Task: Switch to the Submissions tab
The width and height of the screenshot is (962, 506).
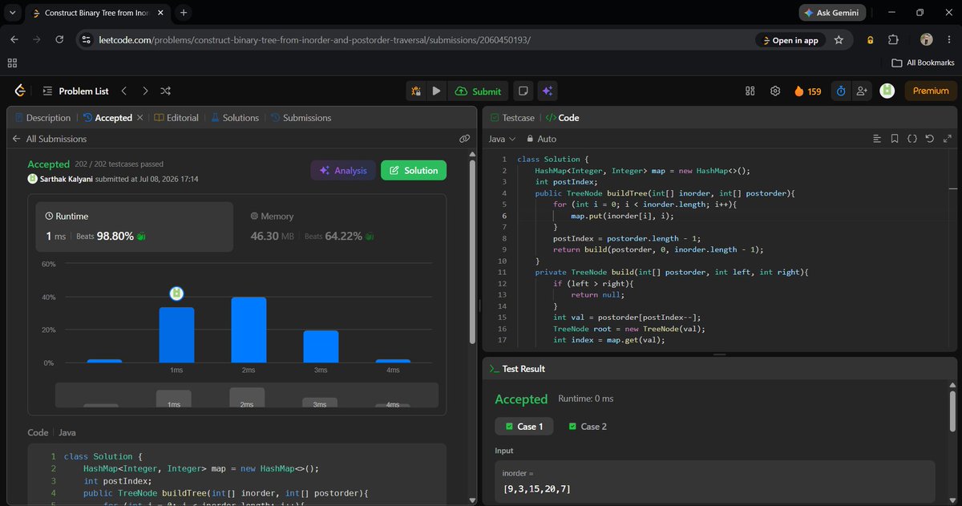Action: tap(301, 117)
